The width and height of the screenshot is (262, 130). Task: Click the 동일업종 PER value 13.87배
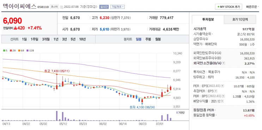249,110
